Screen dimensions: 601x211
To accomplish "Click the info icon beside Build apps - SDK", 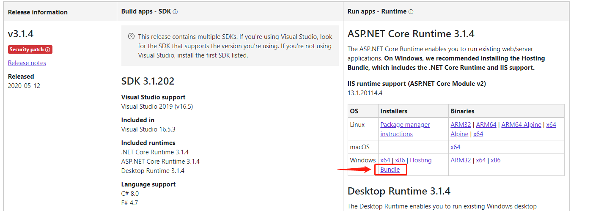I will [175, 12].
